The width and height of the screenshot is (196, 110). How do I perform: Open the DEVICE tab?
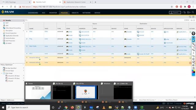click(x=97, y=13)
